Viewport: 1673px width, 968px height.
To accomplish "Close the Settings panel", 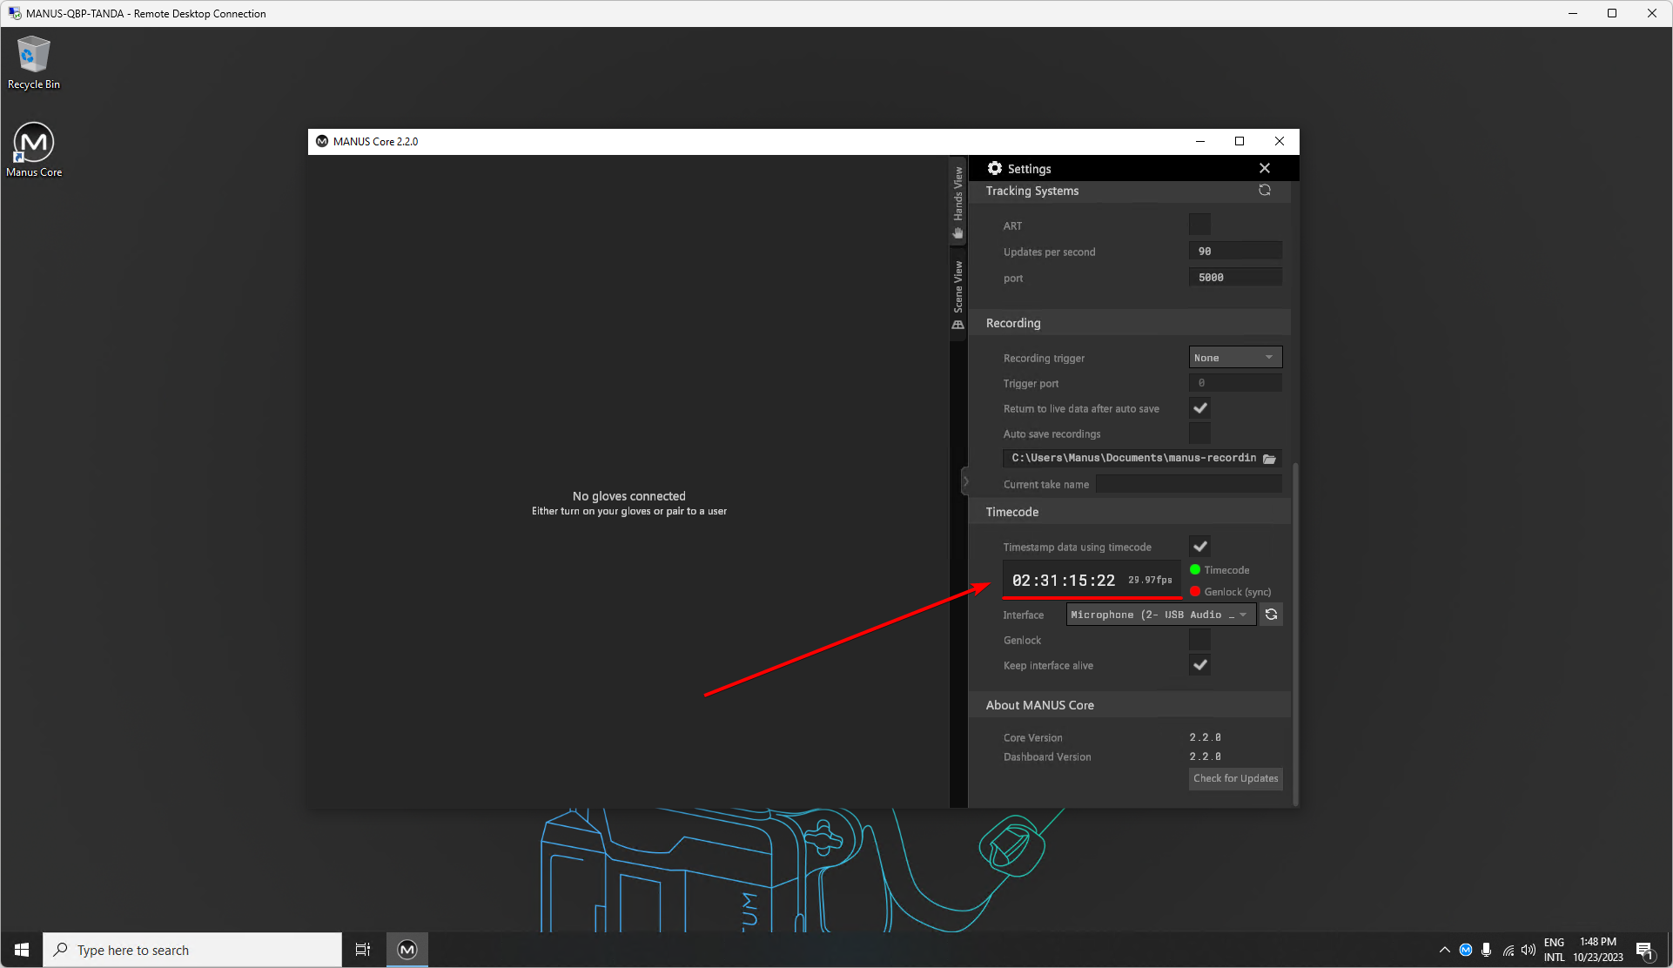I will point(1264,168).
